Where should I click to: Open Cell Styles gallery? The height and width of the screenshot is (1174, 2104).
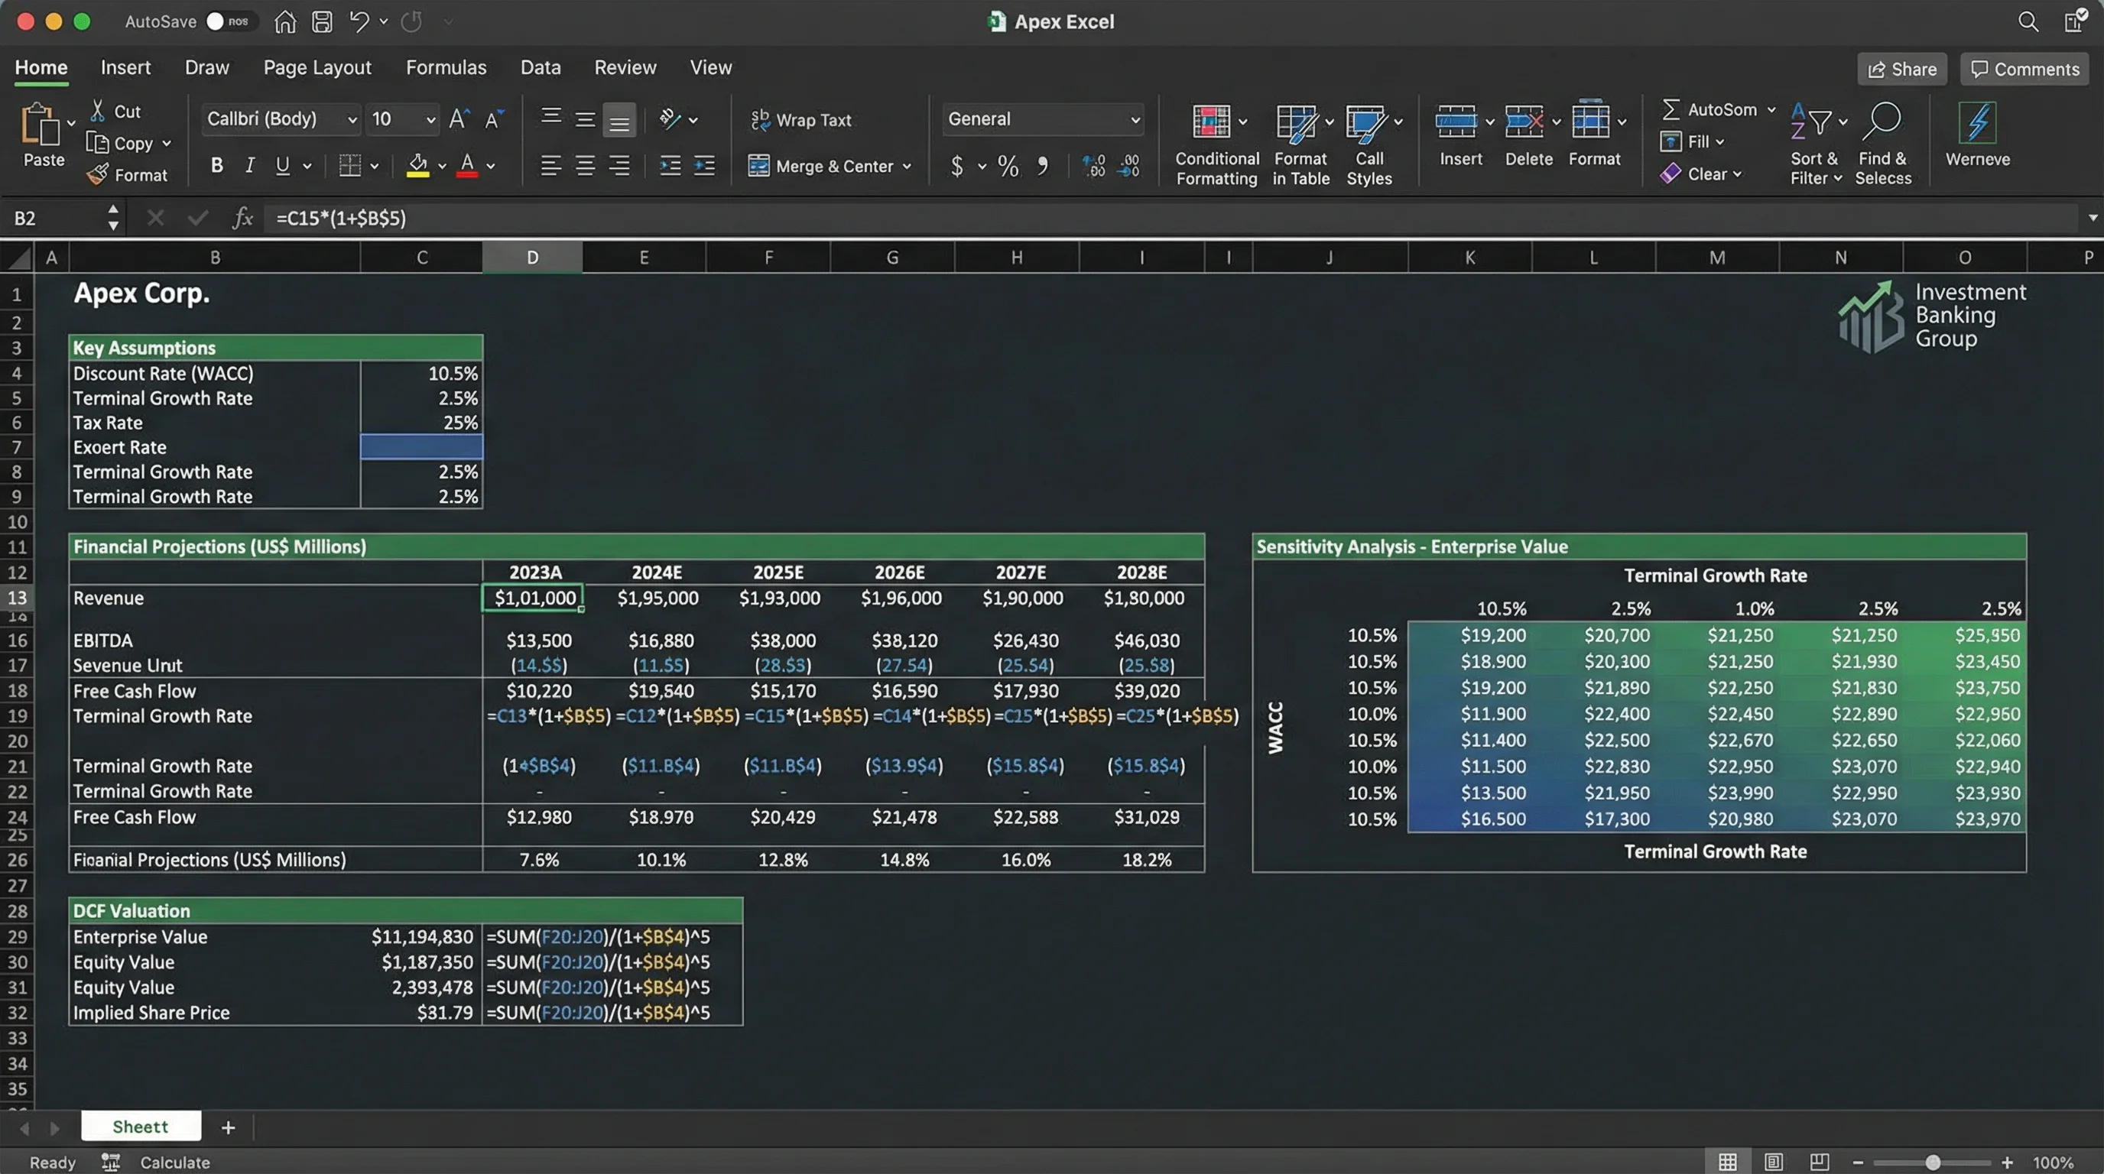(1370, 139)
